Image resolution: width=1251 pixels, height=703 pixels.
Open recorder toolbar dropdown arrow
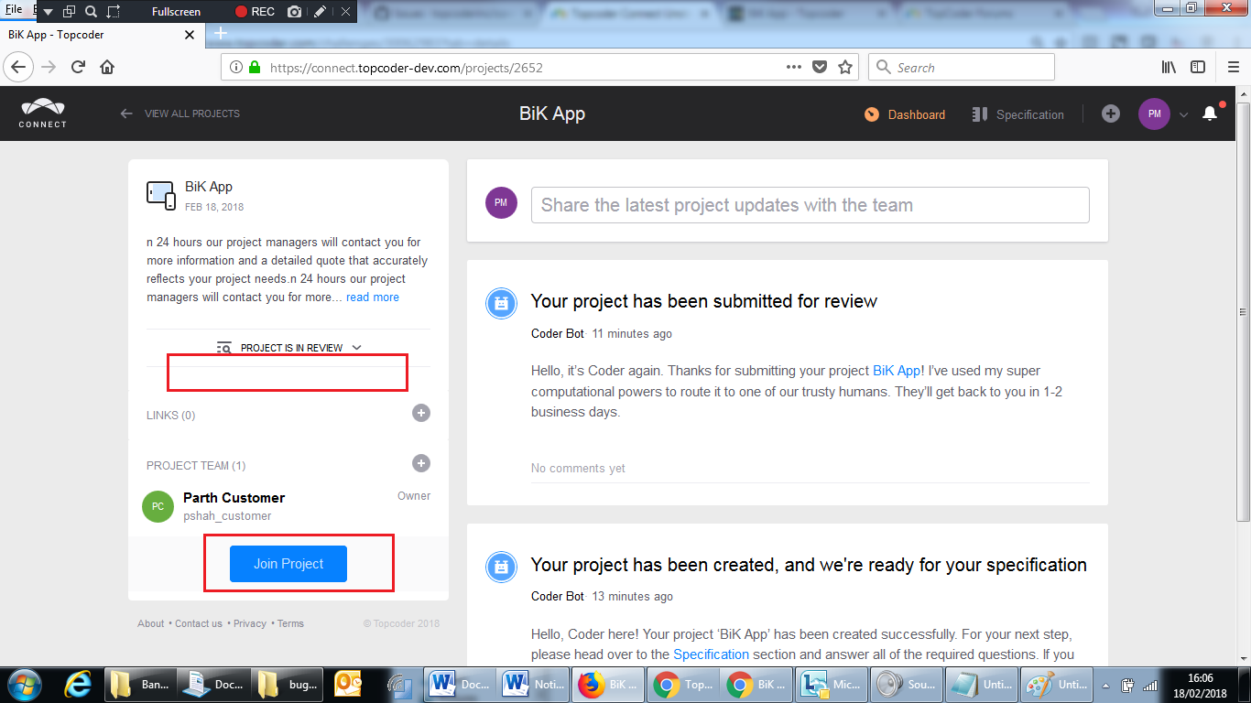(48, 12)
